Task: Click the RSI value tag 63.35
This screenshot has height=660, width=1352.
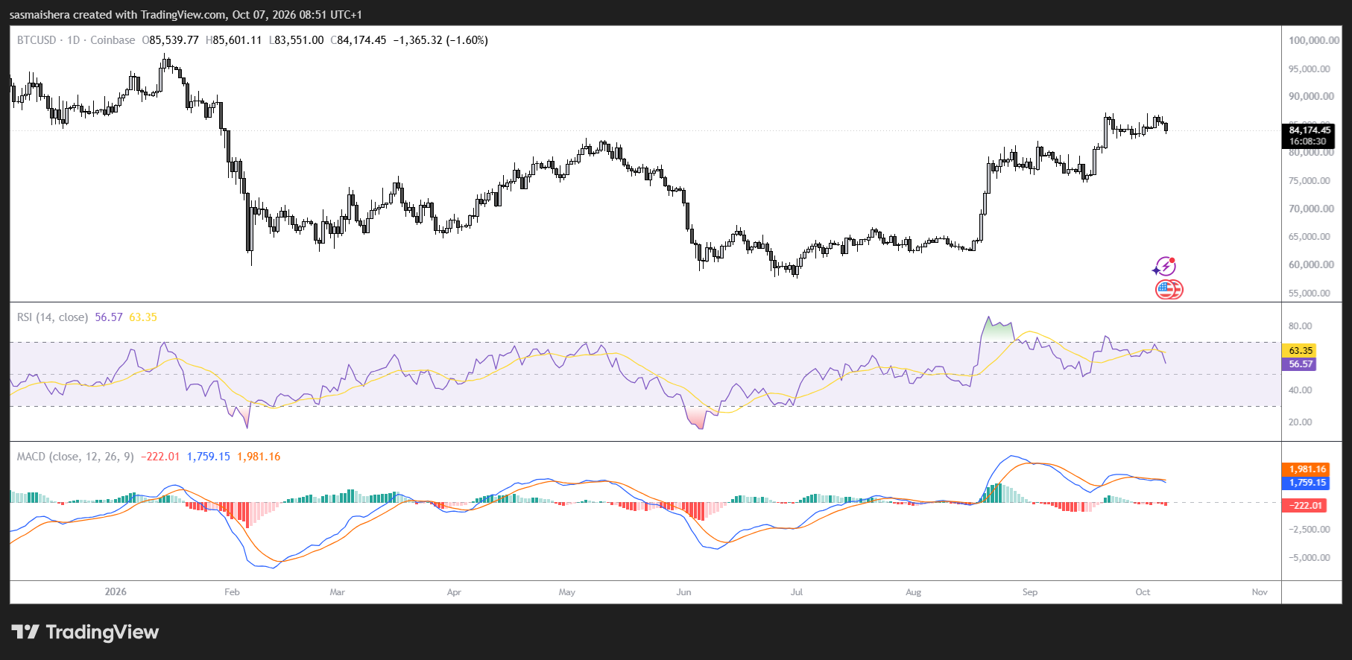Action: [x=1301, y=350]
